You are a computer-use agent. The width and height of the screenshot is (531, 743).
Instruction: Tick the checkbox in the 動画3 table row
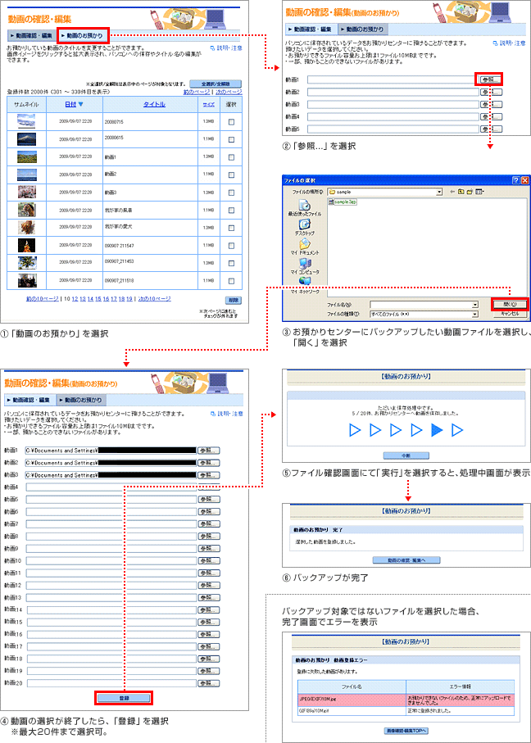point(231,192)
